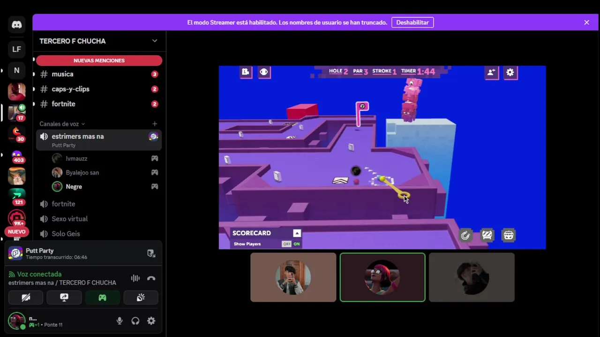Image resolution: width=600 pixels, height=337 pixels.
Task: Join the Solo Geis voice channel
Action: pos(99,234)
